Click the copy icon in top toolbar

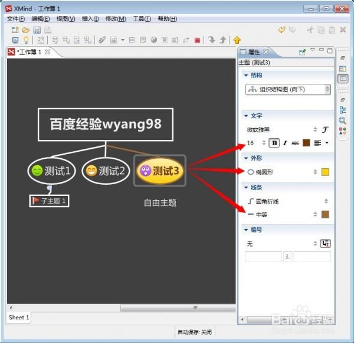coord(321,30)
